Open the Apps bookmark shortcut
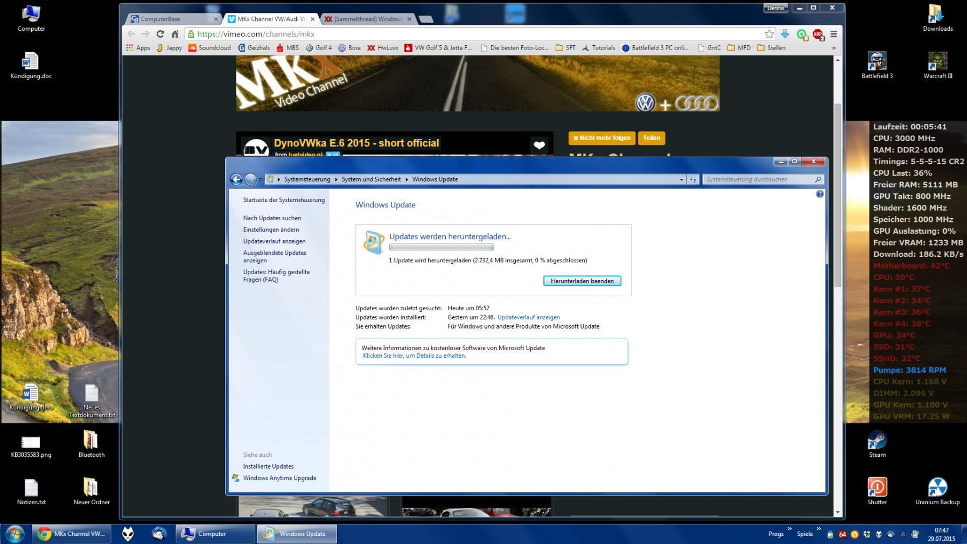Image resolution: width=967 pixels, height=544 pixels. [x=138, y=47]
